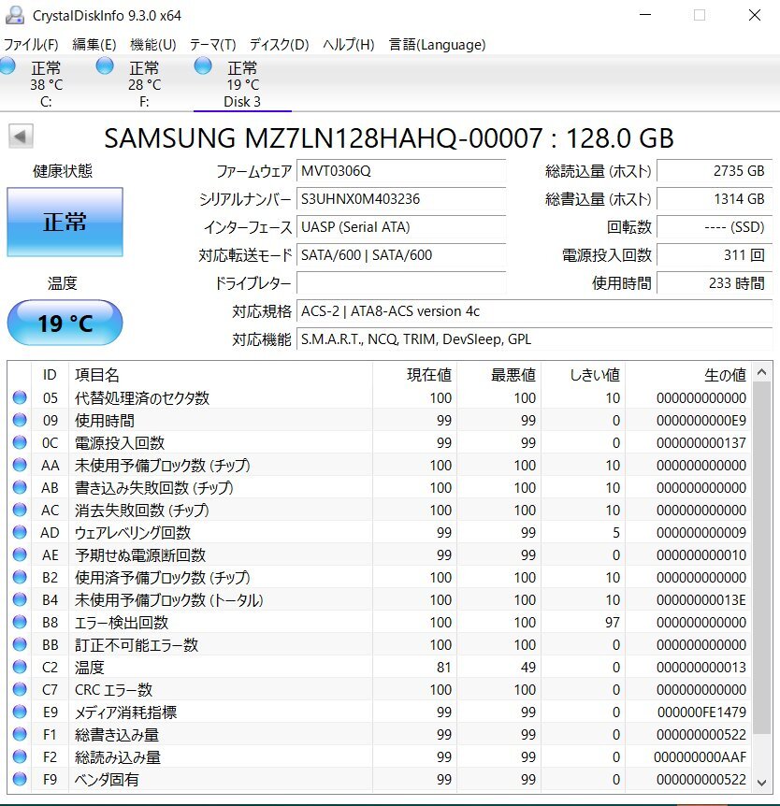Image resolution: width=780 pixels, height=806 pixels.
Task: Click the disk title SAMSUNG MZ7LN128HAHQ-00007
Action: point(323,137)
